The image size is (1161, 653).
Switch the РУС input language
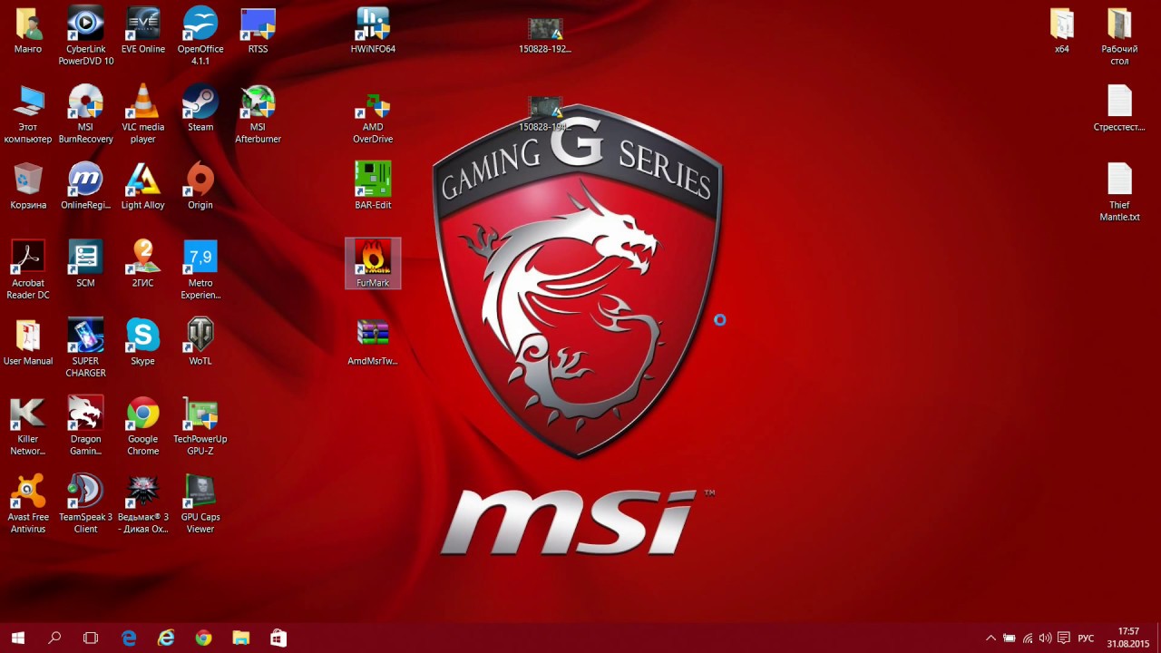[1086, 638]
